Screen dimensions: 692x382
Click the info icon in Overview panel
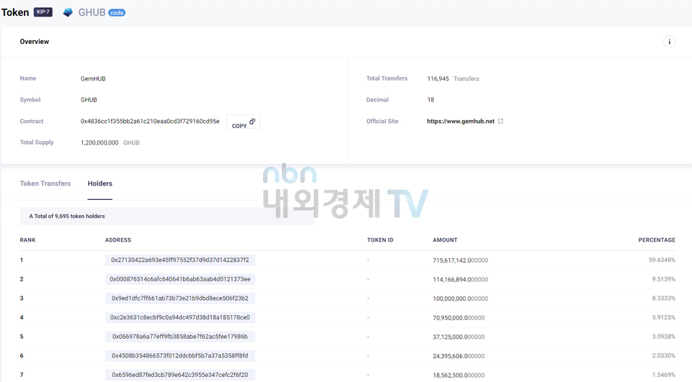669,42
